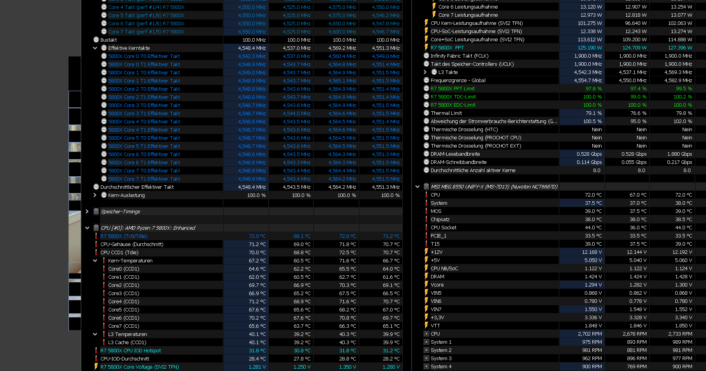Screen dimensions: 706x371
Task: Click the lightning icon of +12V
Action: click(426, 252)
